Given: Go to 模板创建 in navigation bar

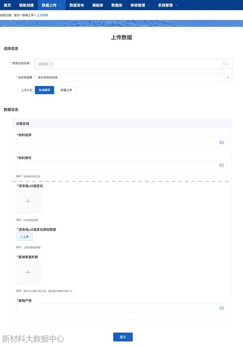Looking at the screenshot, I should (26, 5).
